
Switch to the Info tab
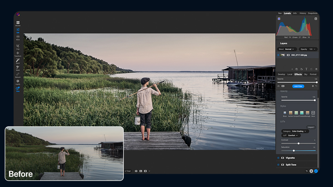(295, 13)
